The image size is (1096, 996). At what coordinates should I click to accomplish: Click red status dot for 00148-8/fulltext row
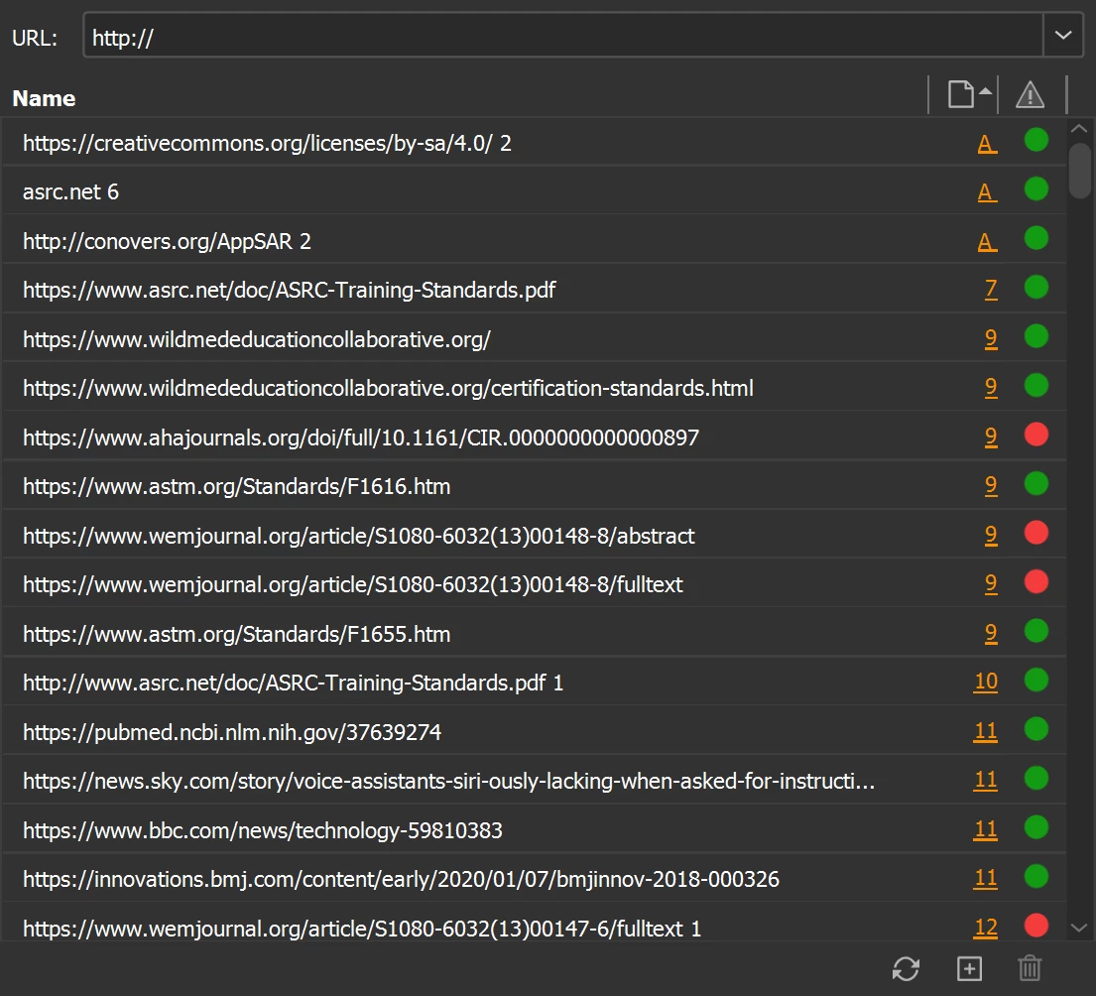[1035, 581]
